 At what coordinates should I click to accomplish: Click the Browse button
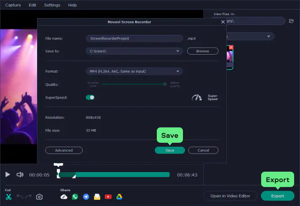tap(202, 51)
